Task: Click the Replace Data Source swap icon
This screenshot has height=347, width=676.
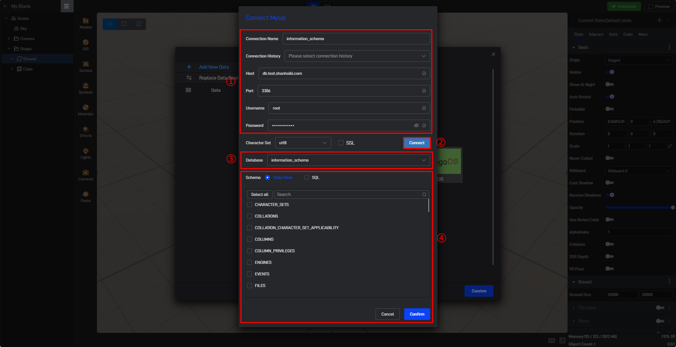Action: click(189, 78)
